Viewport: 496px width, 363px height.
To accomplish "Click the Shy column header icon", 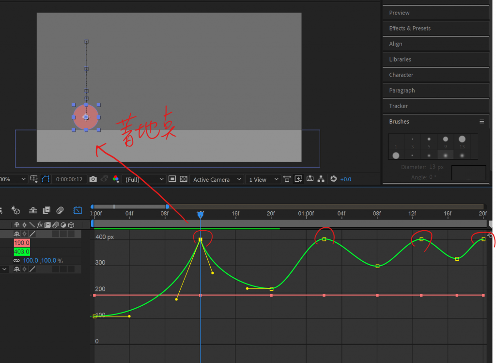I will point(17,225).
